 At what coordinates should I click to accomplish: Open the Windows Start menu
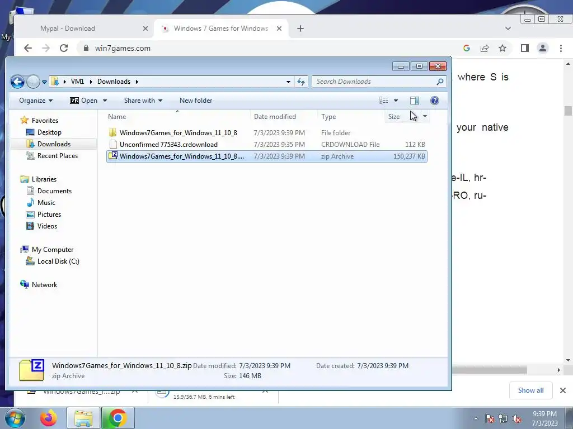click(15, 418)
